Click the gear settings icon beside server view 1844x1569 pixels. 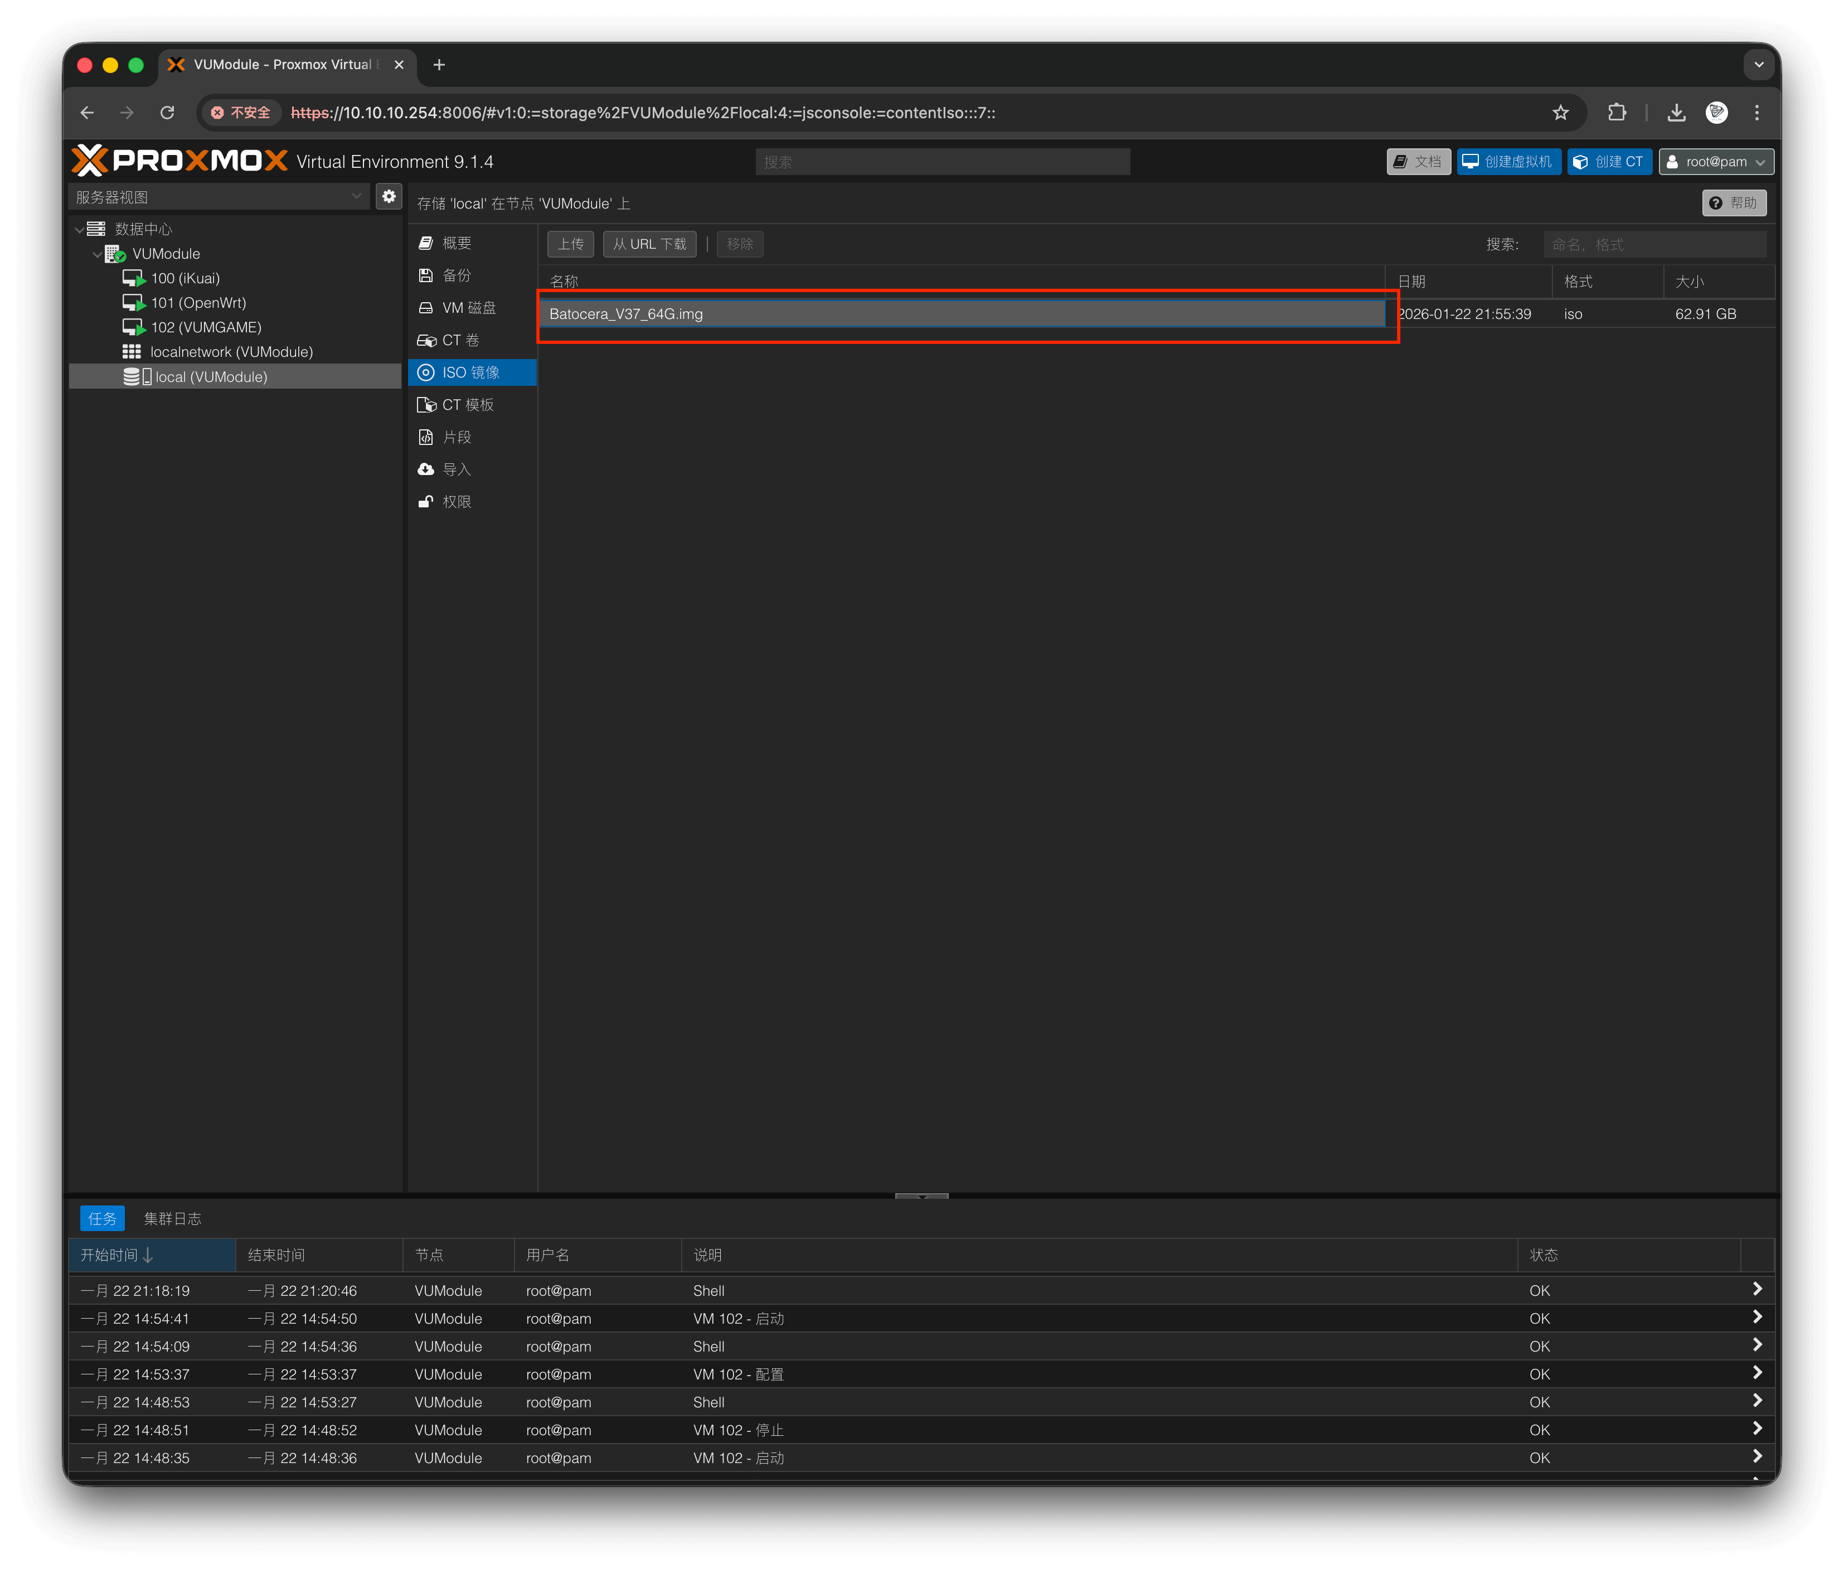point(389,197)
